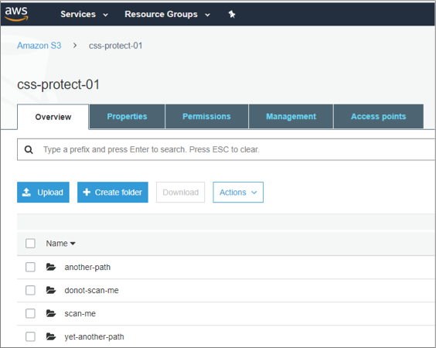Open the Access points tab
This screenshot has height=348, width=436.
379,116
